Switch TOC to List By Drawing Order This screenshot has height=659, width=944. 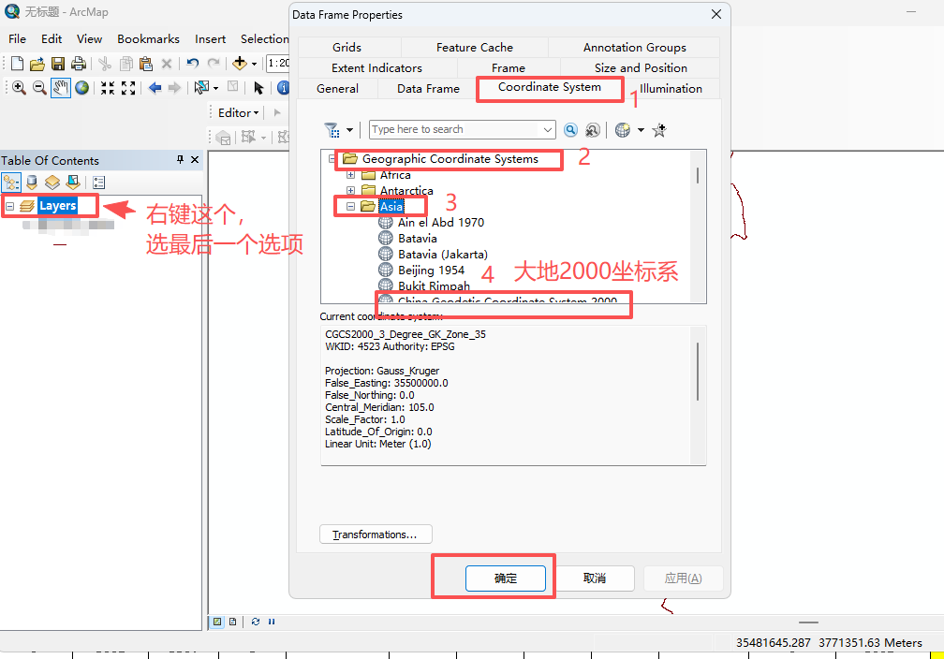coord(11,182)
